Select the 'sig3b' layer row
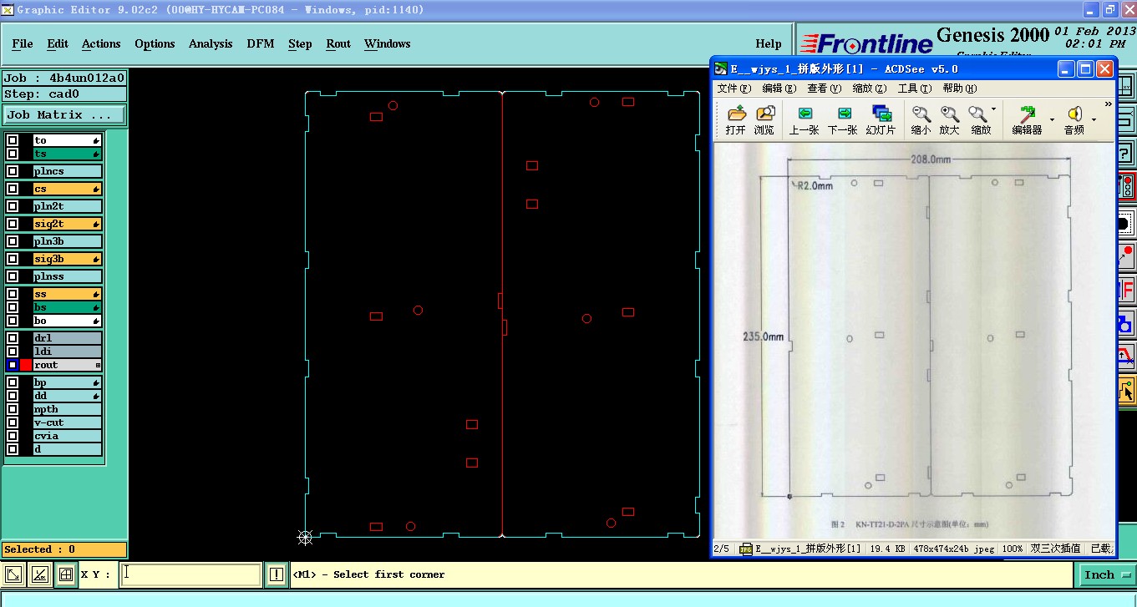1137x607 pixels. (x=67, y=259)
